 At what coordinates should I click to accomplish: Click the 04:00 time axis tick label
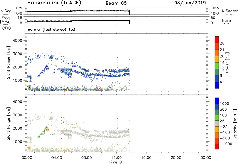[x=57, y=158]
